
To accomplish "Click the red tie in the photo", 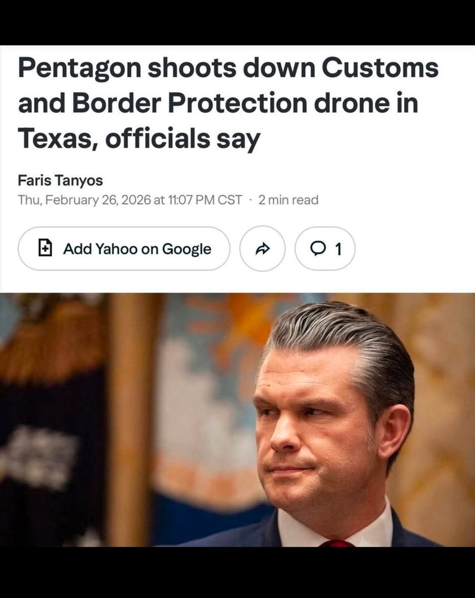I will point(338,543).
